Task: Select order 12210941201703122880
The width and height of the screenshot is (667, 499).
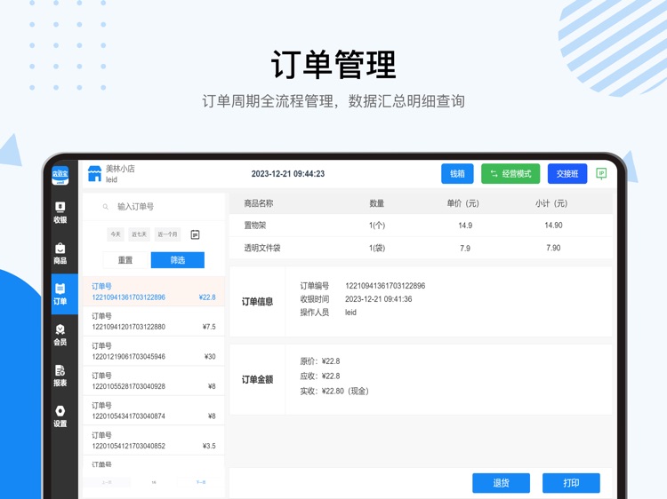Action: [154, 321]
